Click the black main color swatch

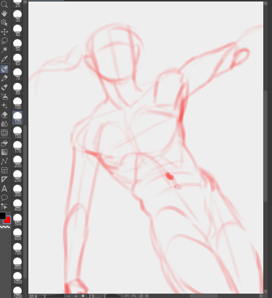click(x=3, y=216)
